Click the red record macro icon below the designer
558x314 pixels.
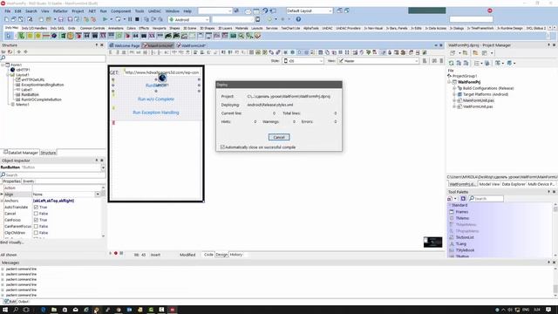116,253
